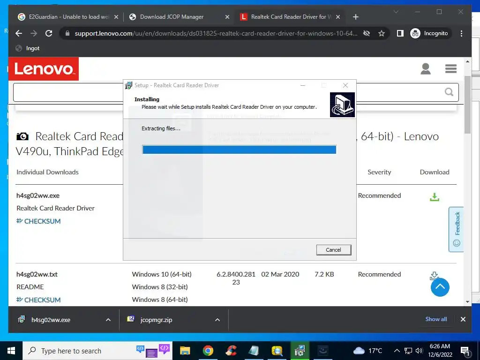Screen dimensions: 480x360
Task: Open the Ingot bookmark
Action: pos(28,48)
